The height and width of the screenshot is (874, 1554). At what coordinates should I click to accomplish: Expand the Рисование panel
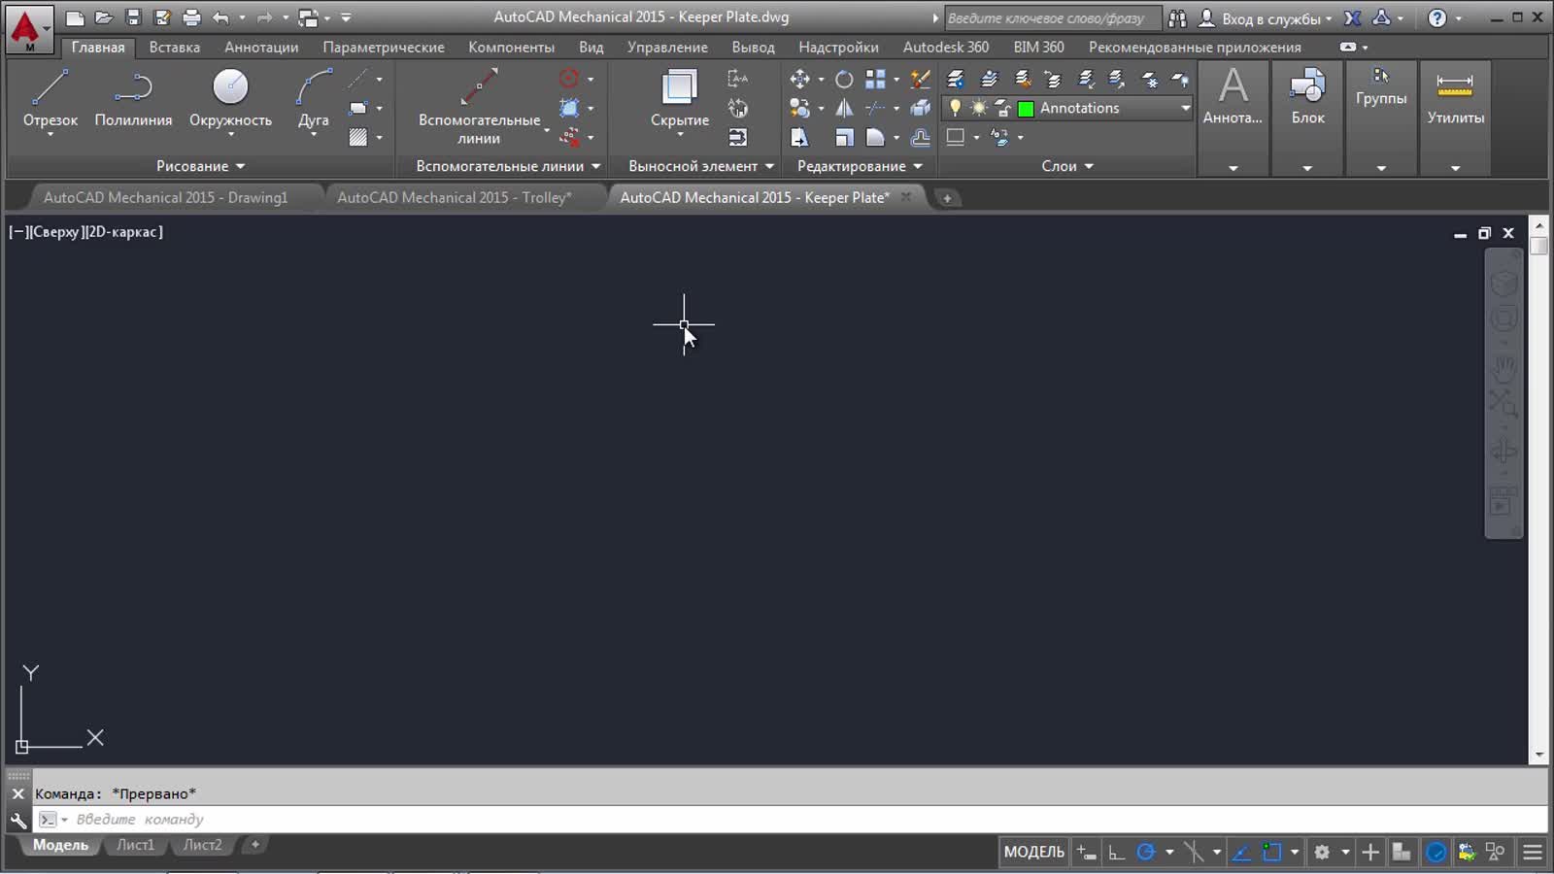(201, 166)
